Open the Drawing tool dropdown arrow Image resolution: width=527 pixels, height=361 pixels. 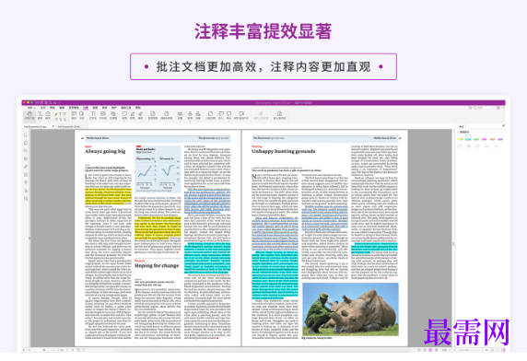click(x=124, y=121)
